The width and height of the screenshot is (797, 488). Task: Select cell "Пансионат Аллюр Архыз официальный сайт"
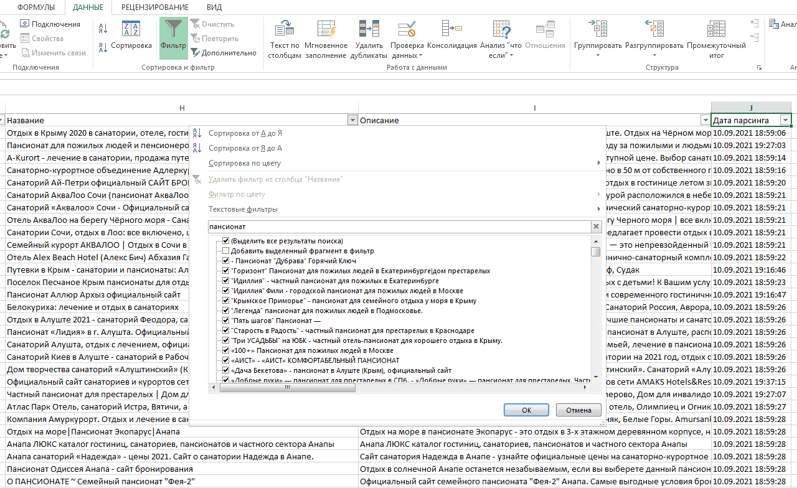pos(98,294)
